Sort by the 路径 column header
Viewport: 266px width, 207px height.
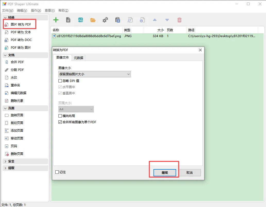(222, 30)
